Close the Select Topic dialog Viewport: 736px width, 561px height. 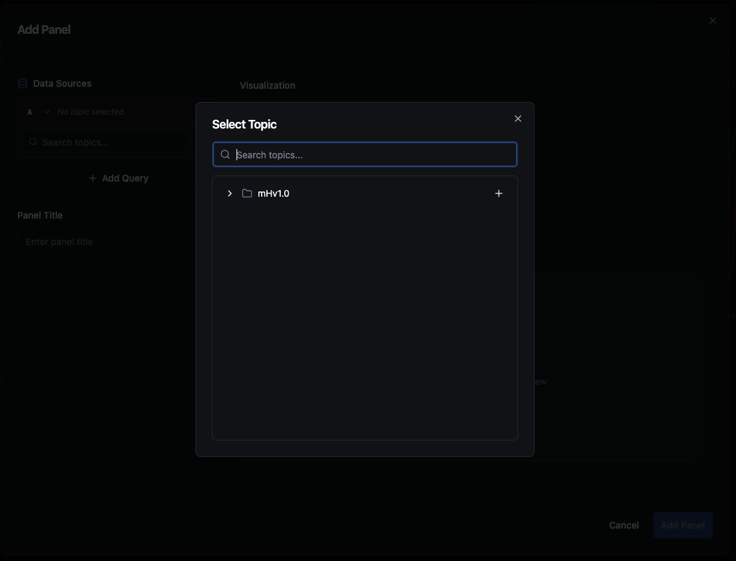[518, 119]
